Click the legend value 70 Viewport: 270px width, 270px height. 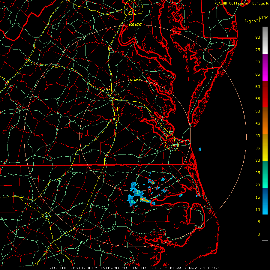click(x=258, y=62)
